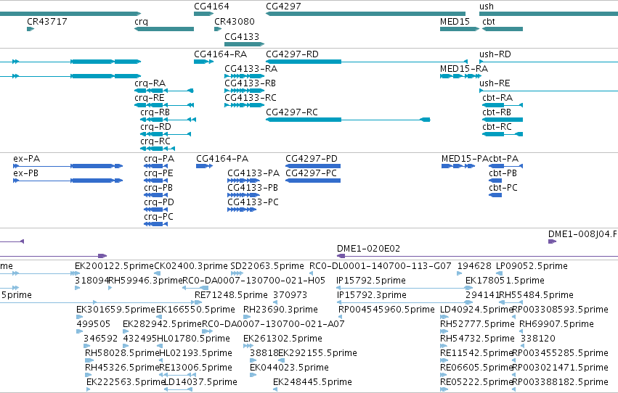The image size is (618, 393).
Task: Click the CG4297 gene label
Action: pos(283,7)
